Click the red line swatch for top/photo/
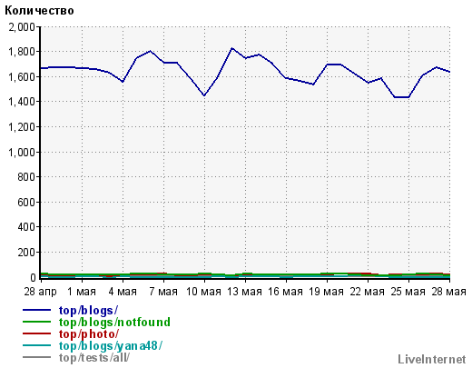The image size is (472, 368). coord(36,333)
